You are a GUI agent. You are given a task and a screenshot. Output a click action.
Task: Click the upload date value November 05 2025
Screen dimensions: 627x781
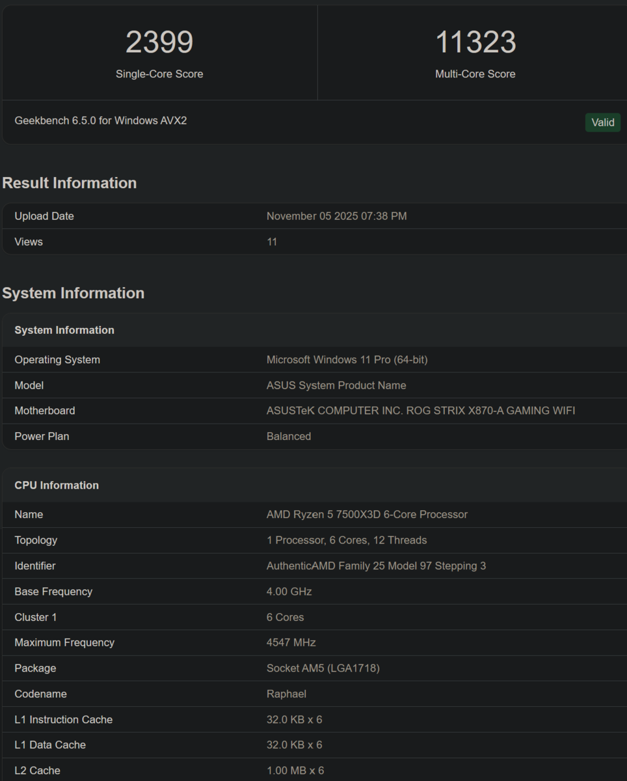[x=336, y=216]
